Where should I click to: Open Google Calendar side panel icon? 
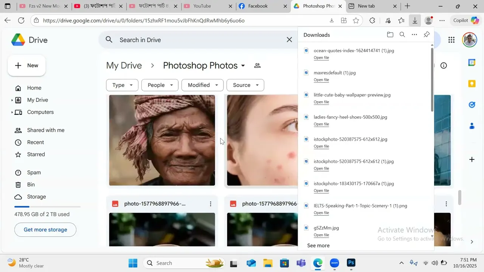pos(472,63)
